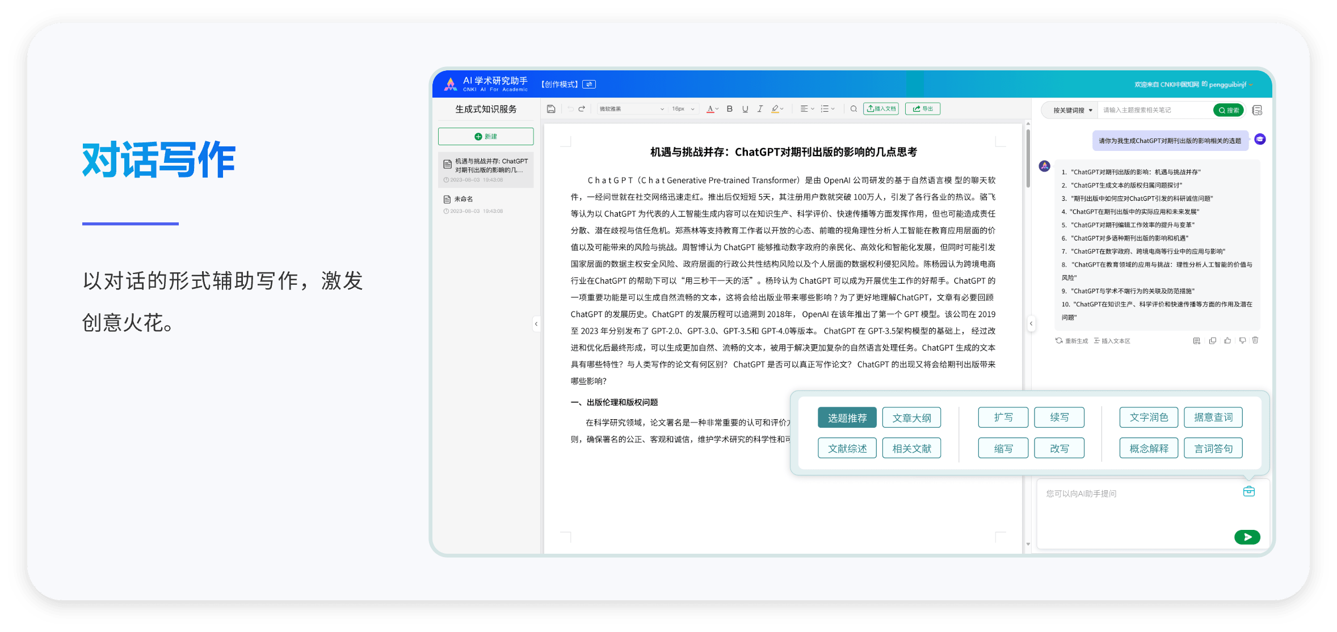The height and width of the screenshot is (632, 1337).
Task: Collapse the left sidebar with its arrow handle
Action: 536,324
